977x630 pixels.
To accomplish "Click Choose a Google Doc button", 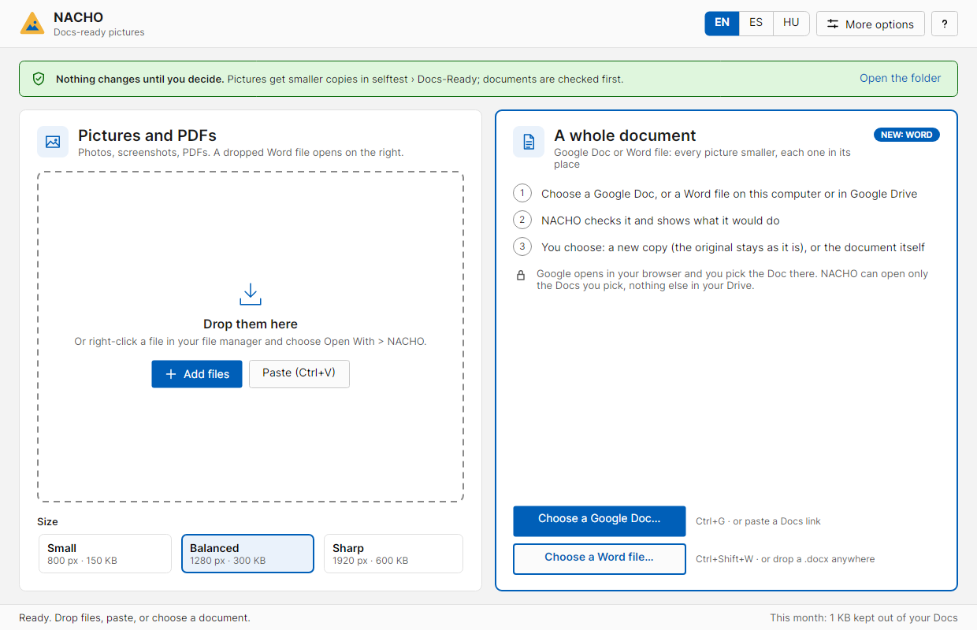I will click(600, 521).
